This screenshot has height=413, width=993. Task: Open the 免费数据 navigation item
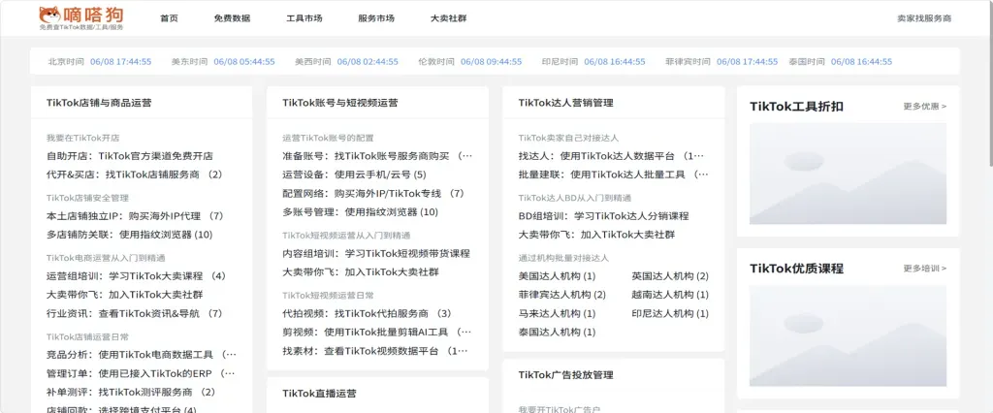(x=232, y=18)
